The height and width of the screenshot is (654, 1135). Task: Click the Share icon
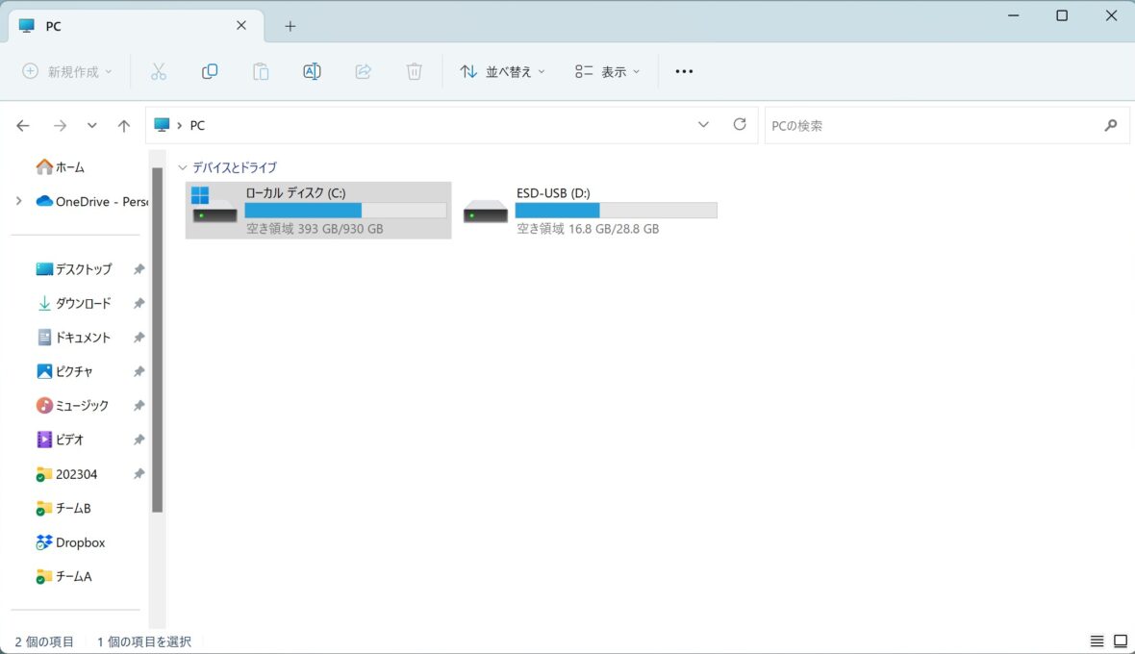click(x=363, y=70)
